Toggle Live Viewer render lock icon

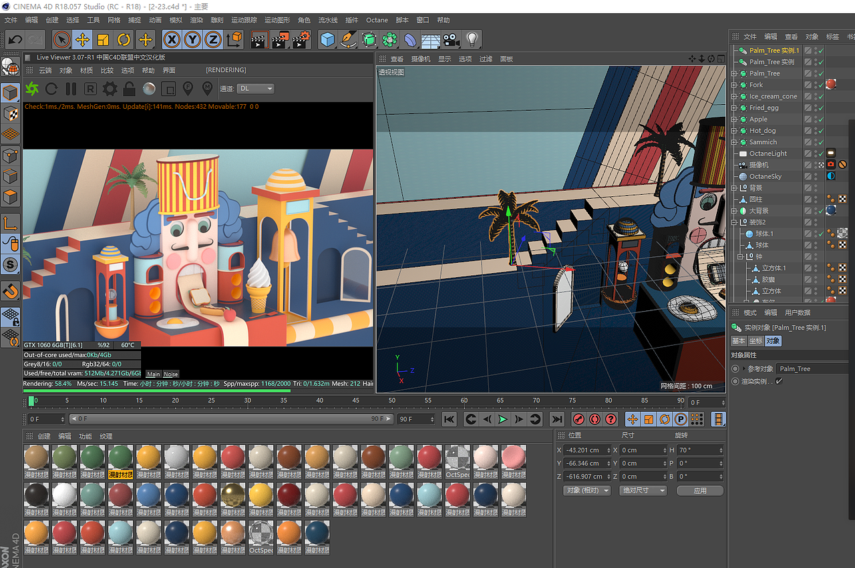point(130,88)
